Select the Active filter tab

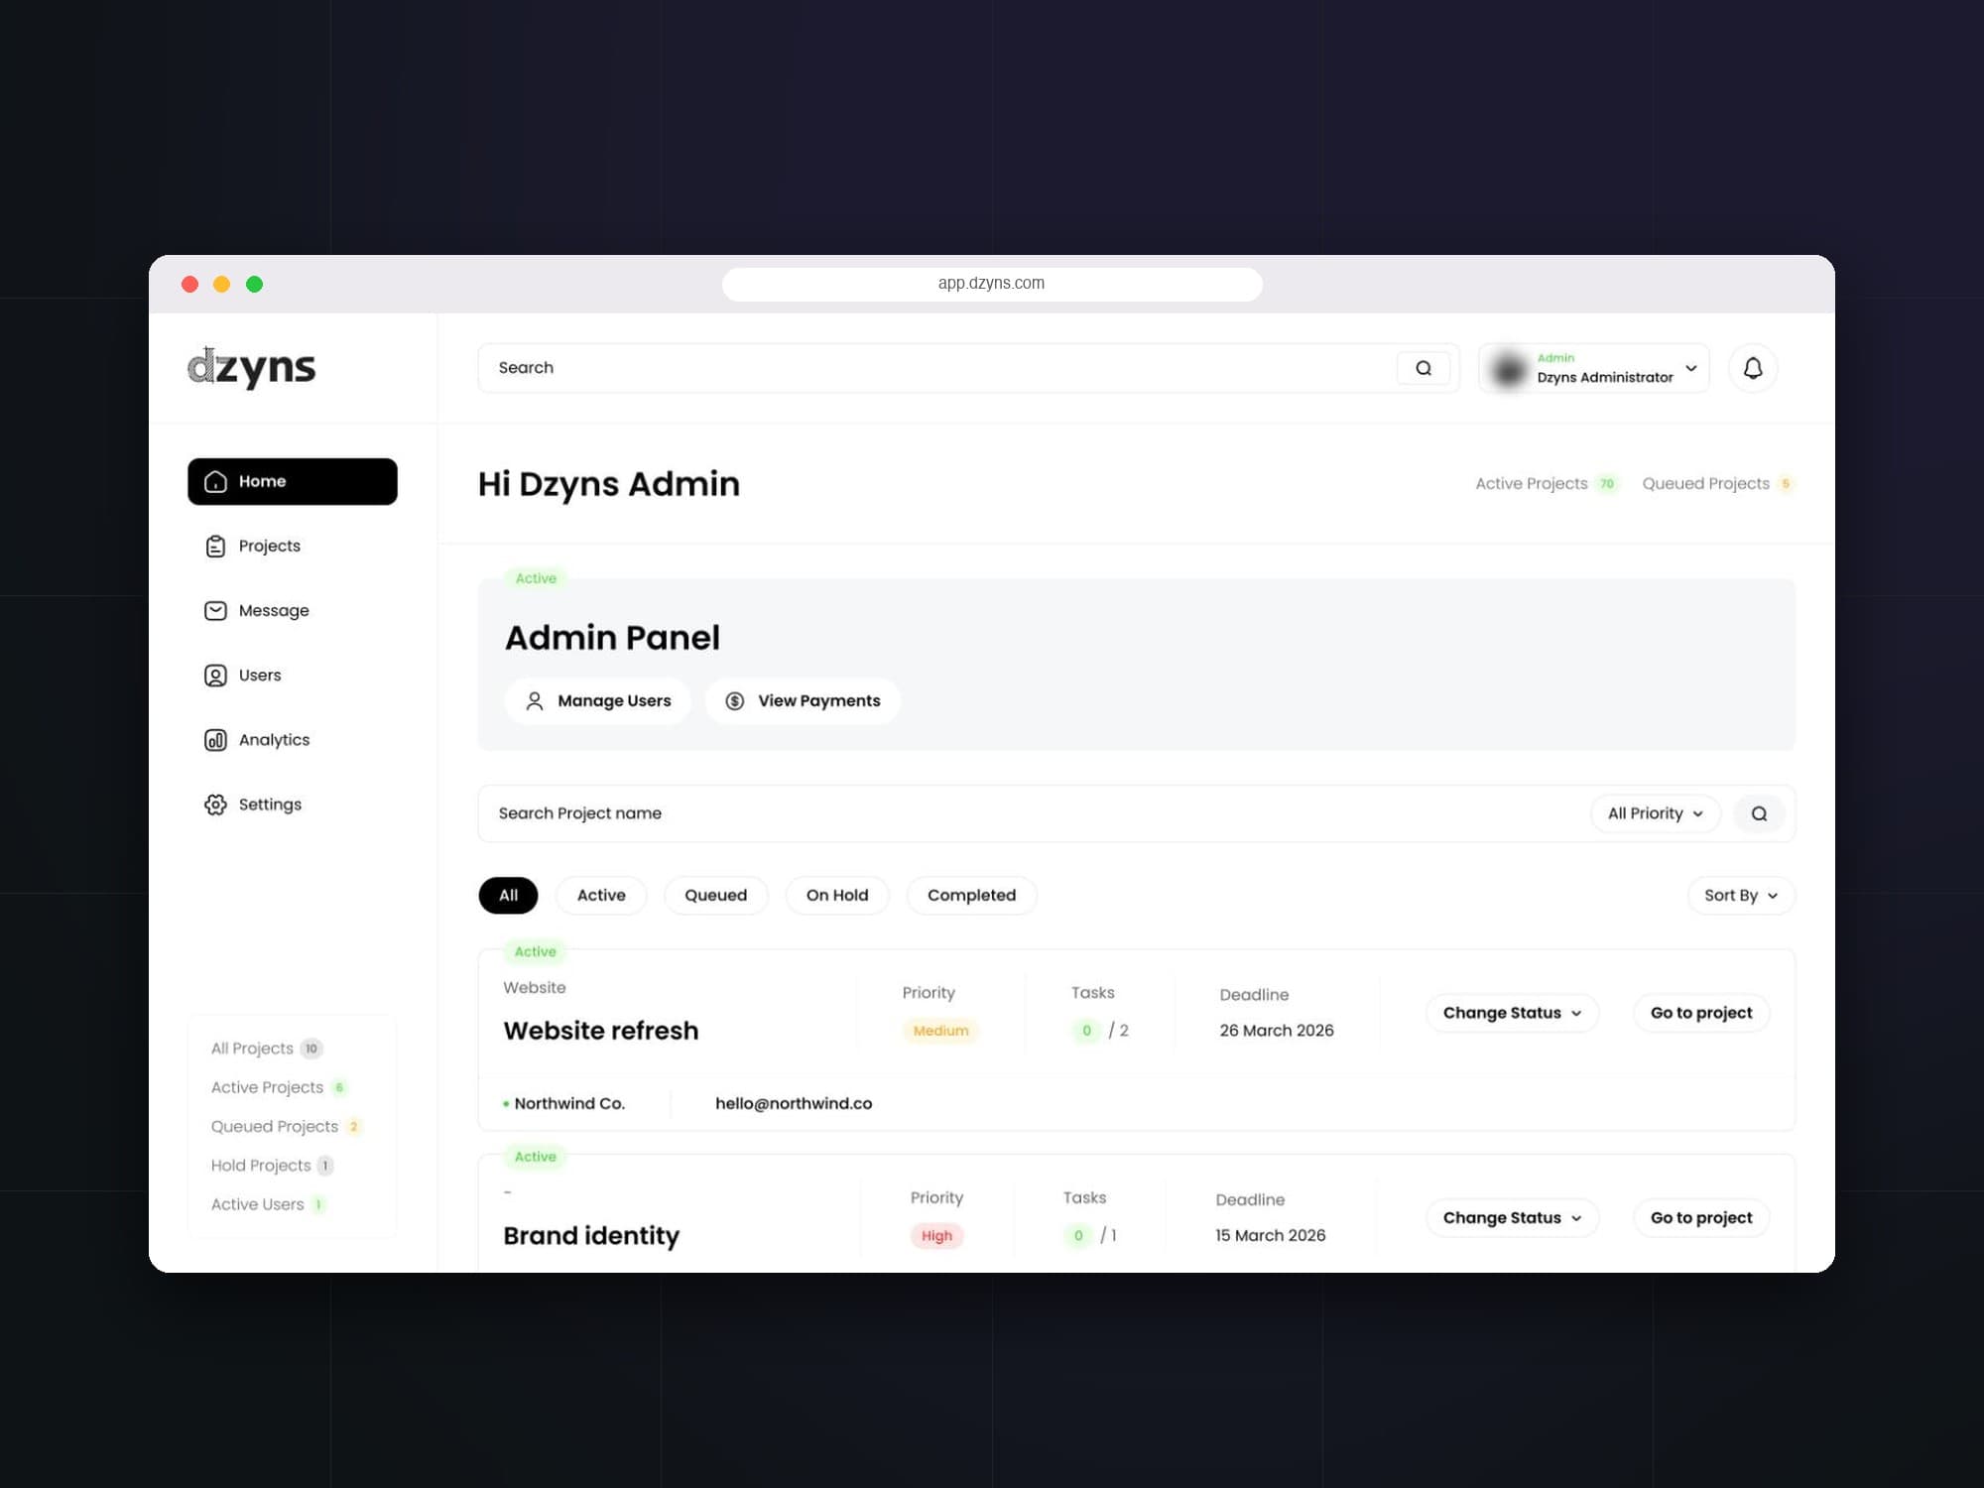[x=601, y=896]
